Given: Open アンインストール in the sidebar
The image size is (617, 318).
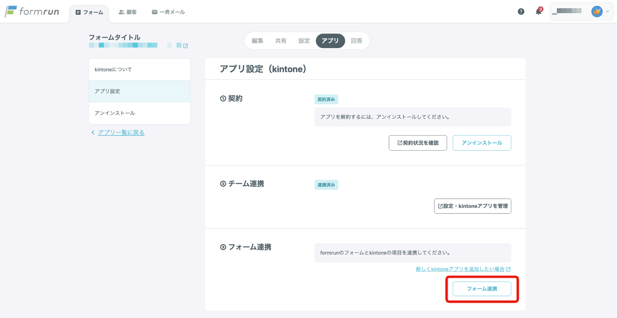Looking at the screenshot, I should 139,113.
